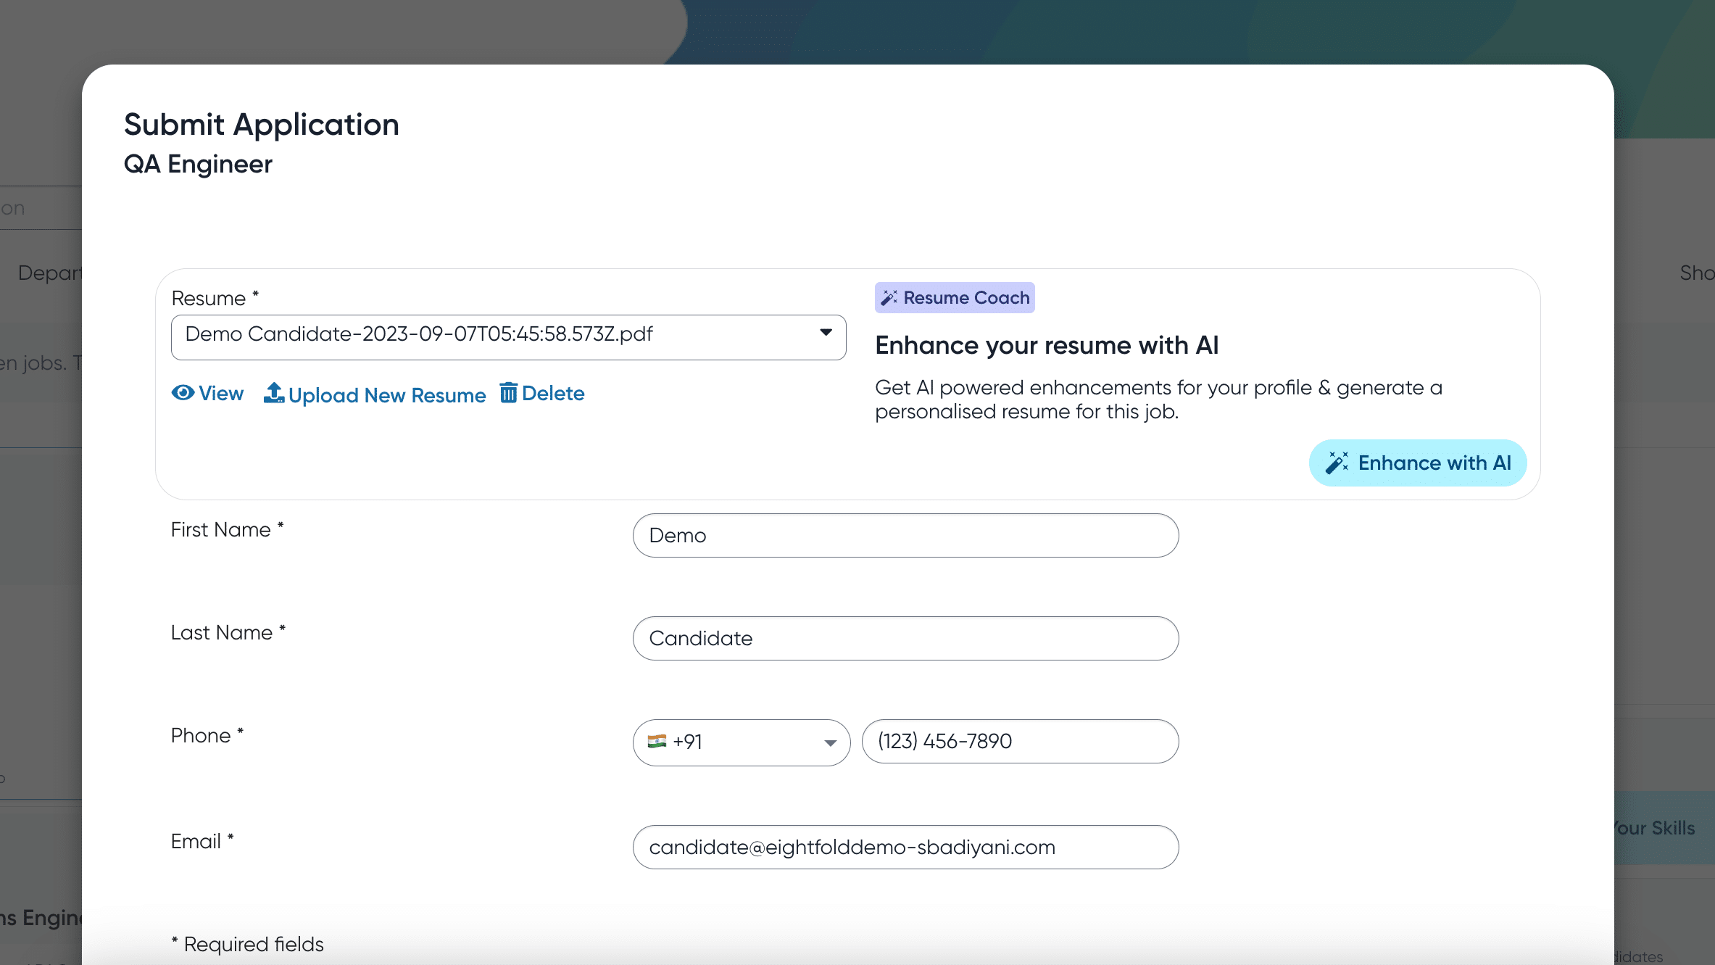
Task: Click the upload icon for new resume
Action: 274,393
